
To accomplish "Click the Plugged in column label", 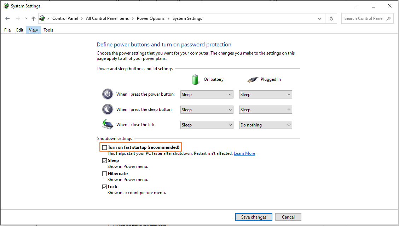I will tap(271, 79).
